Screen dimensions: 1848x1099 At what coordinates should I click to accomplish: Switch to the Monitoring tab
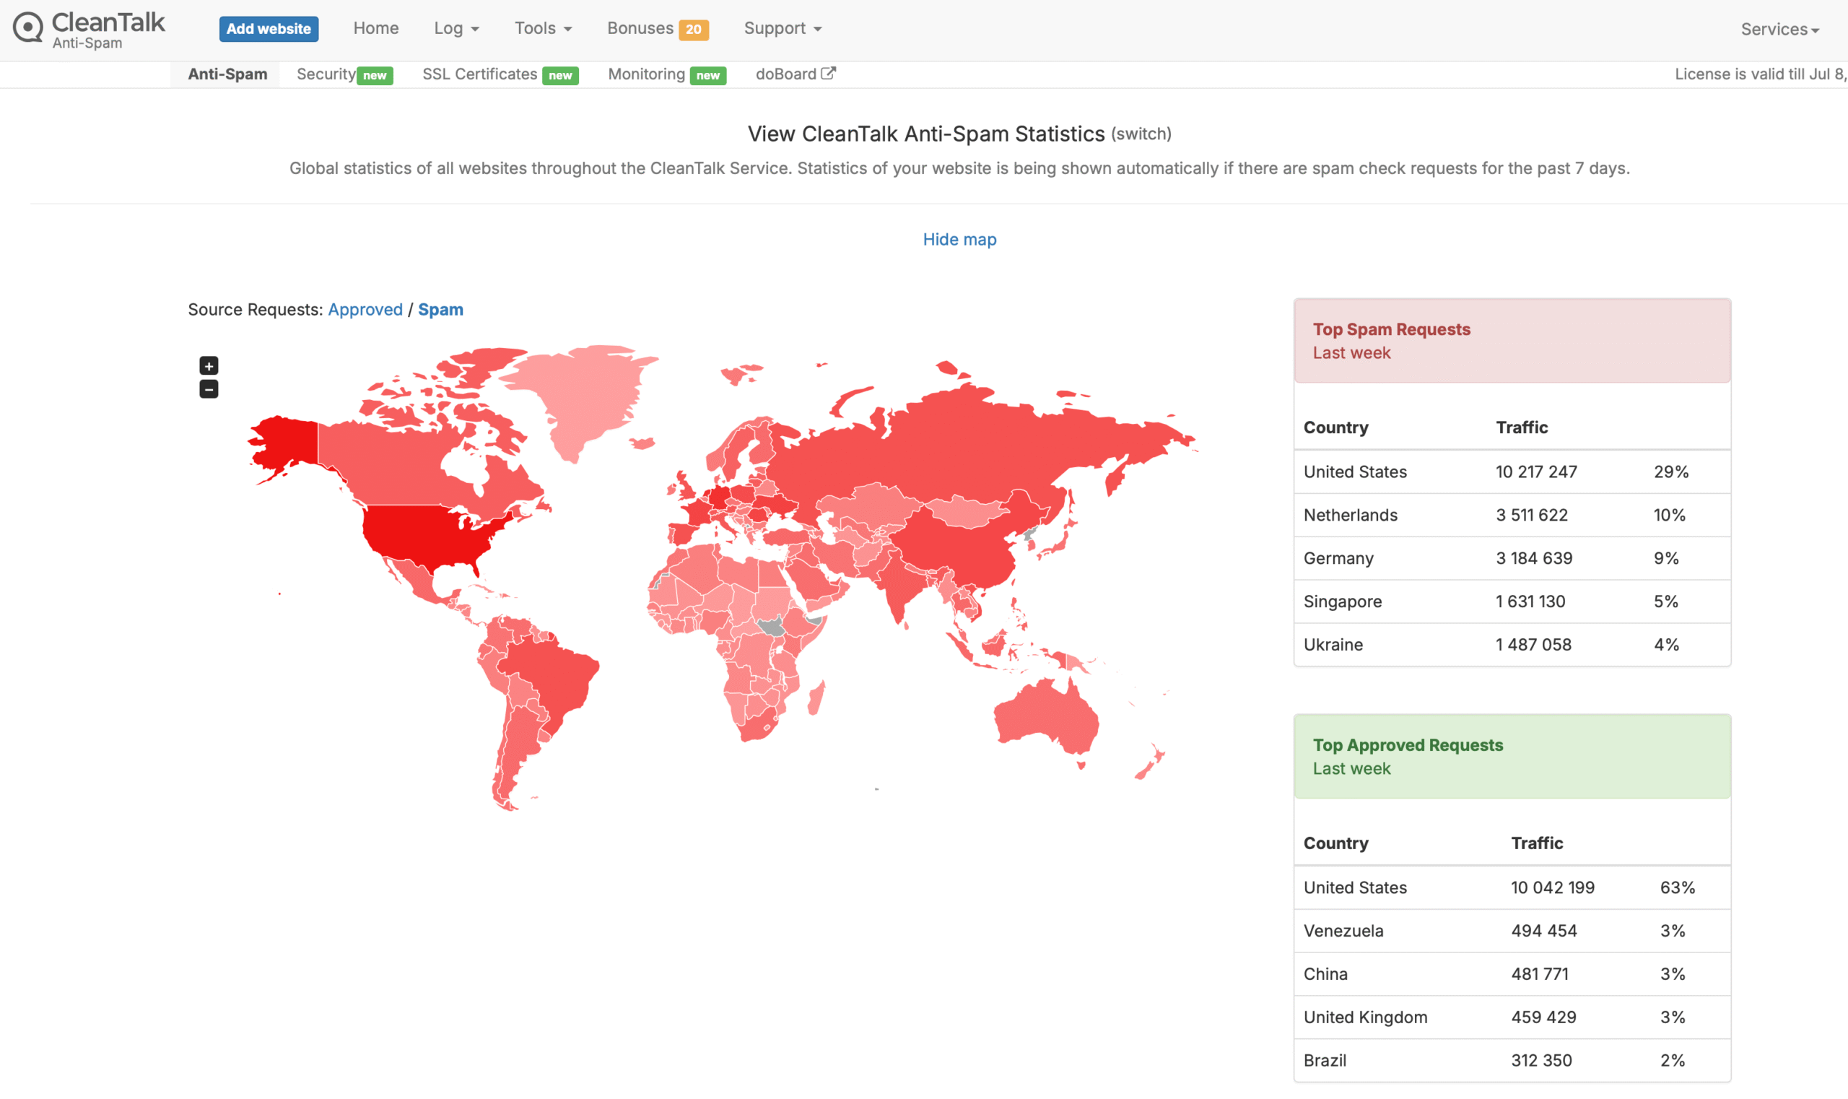tap(646, 74)
